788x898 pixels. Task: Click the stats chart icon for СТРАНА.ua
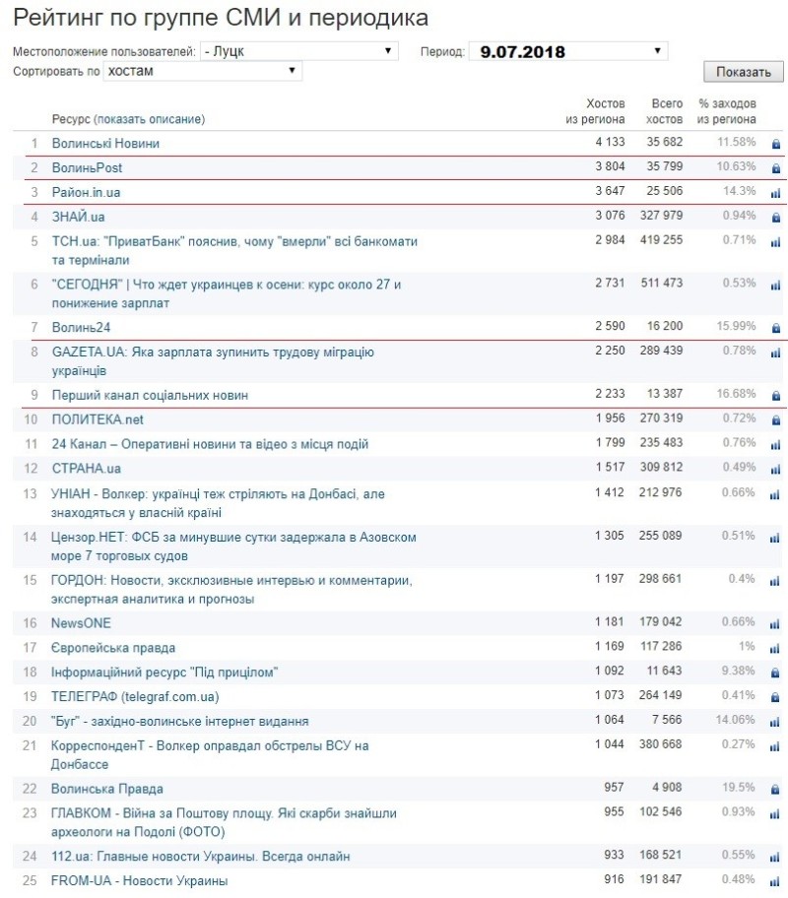(775, 469)
